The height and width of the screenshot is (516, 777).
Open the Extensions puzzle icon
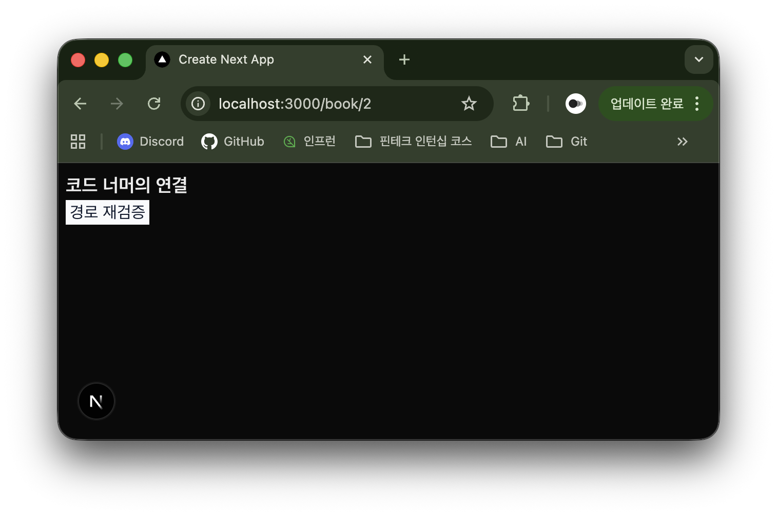520,104
